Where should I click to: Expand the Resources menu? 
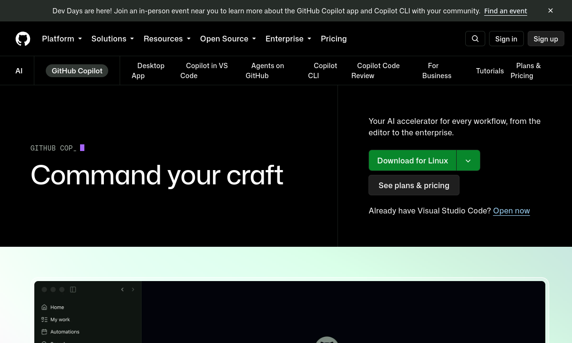167,39
